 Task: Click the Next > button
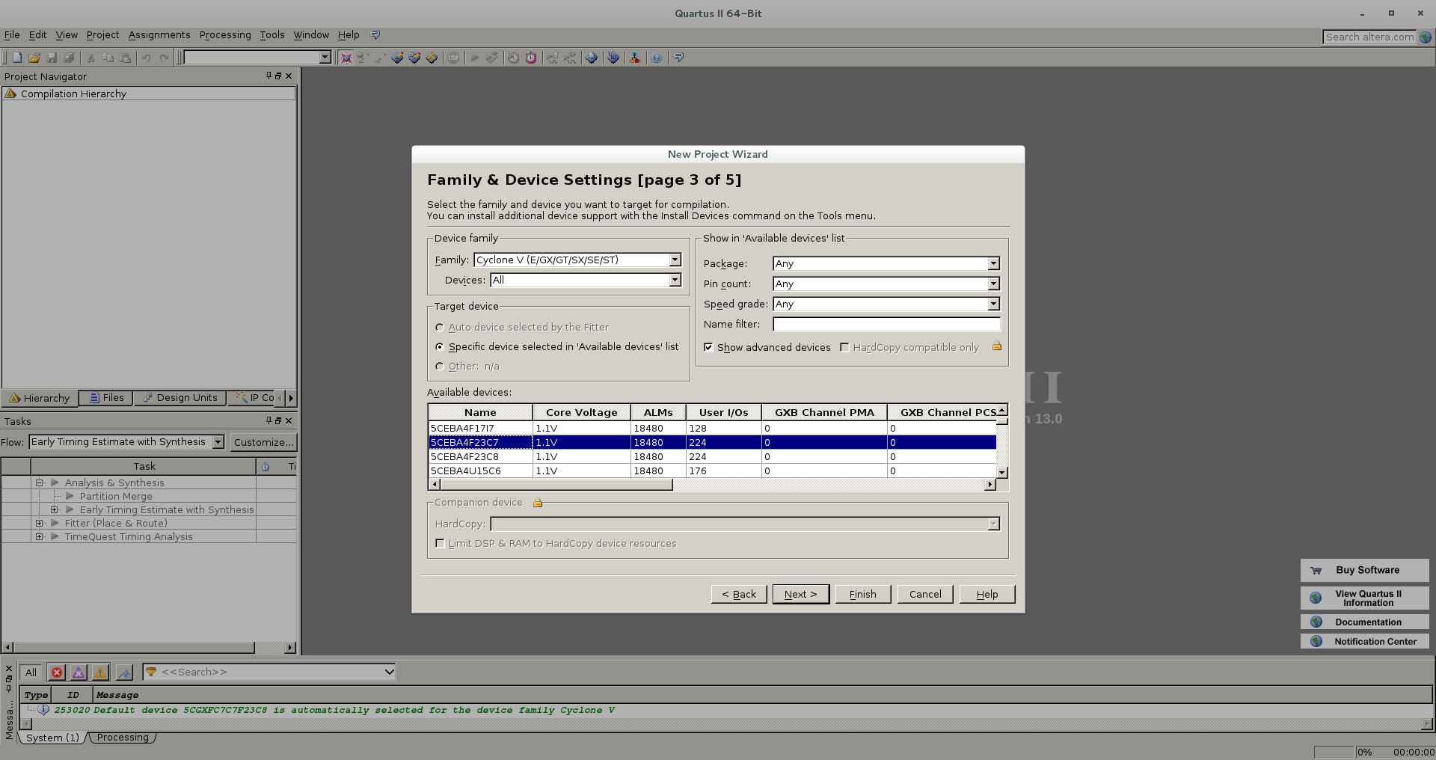800,594
